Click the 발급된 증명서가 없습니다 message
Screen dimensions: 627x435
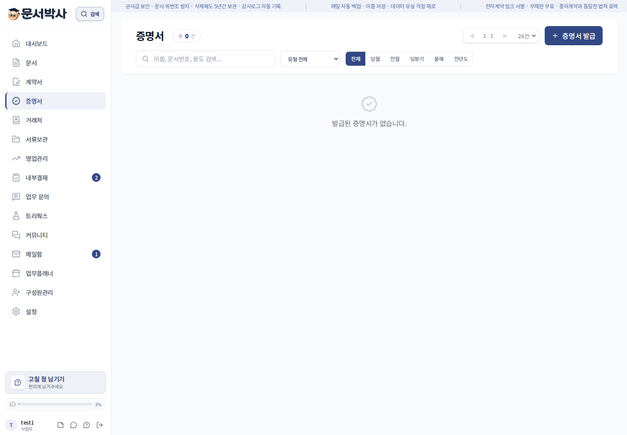click(x=369, y=124)
